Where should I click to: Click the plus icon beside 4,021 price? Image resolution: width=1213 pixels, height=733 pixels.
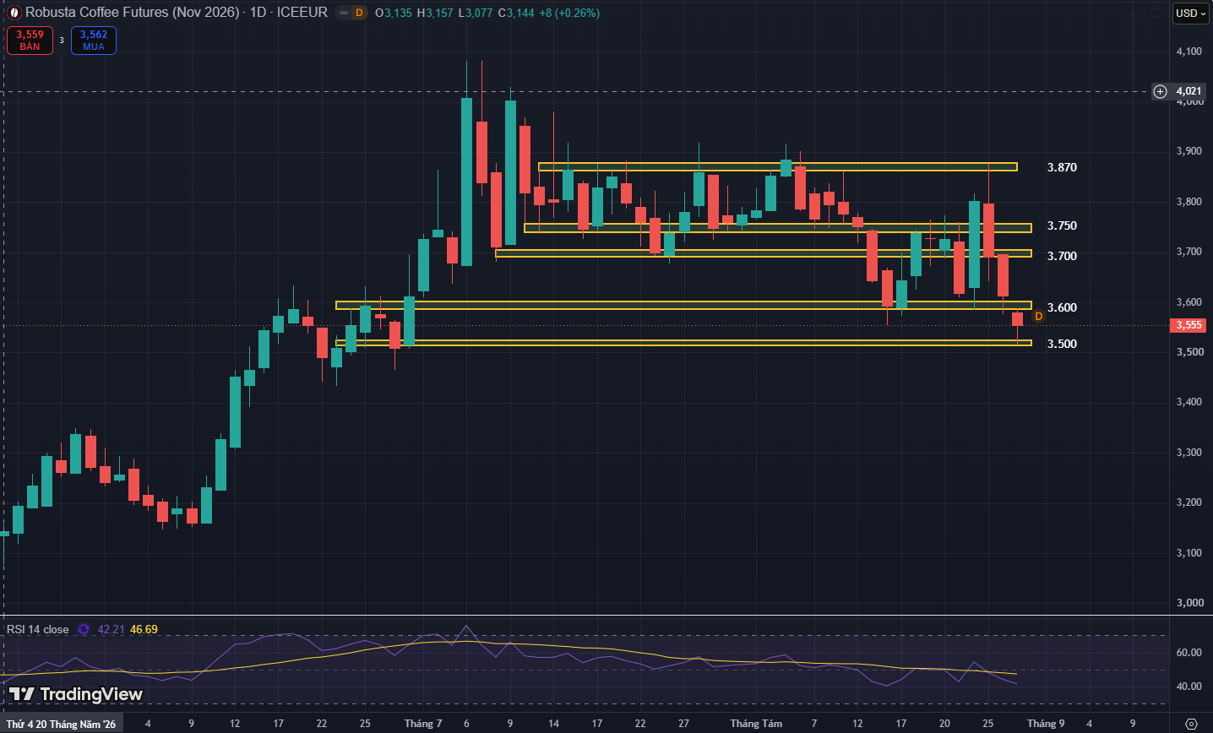pyautogui.click(x=1161, y=91)
